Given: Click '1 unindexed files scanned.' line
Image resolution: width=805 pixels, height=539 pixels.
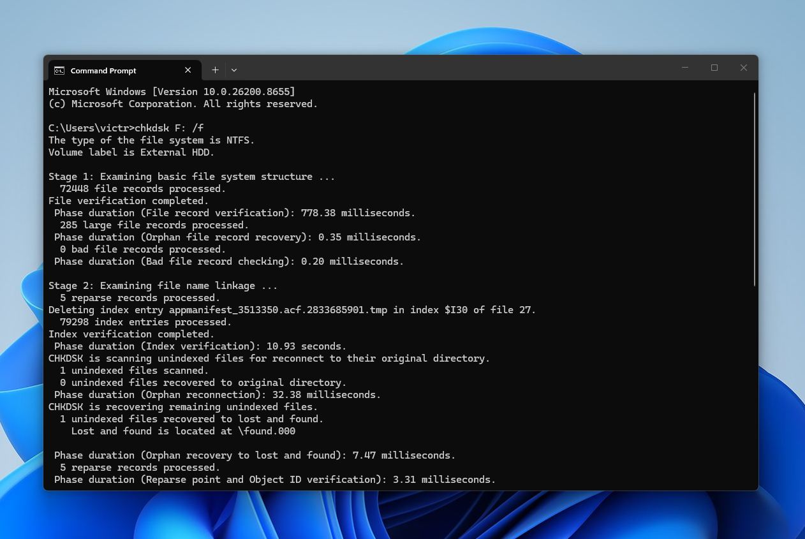Looking at the screenshot, I should click(135, 371).
